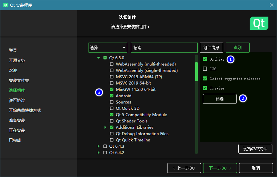Select the 正在安装 step in sidebar
Image resolution: width=277 pixels, height=177 pixels.
pyautogui.click(x=17, y=130)
